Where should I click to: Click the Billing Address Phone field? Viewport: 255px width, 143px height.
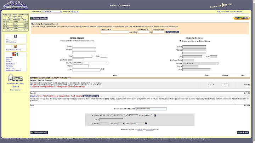80,66
